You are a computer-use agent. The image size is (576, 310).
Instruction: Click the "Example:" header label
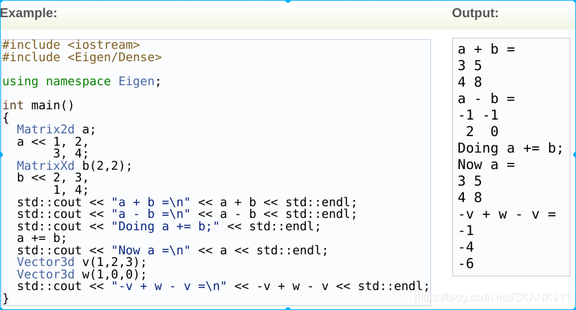(29, 13)
